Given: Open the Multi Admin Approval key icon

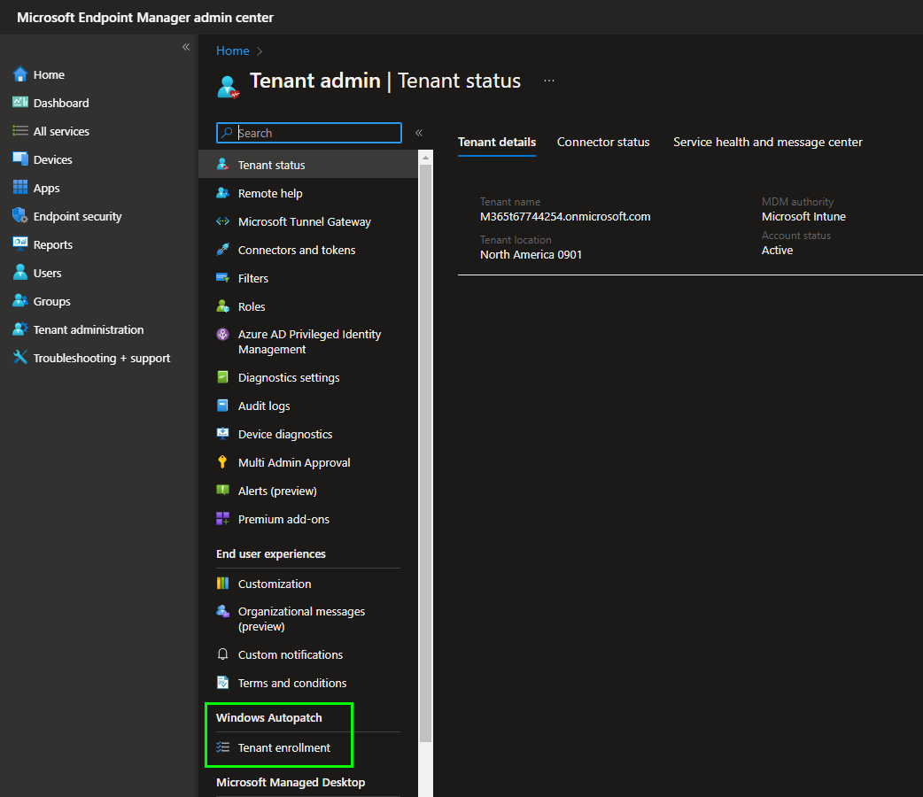Looking at the screenshot, I should (x=223, y=462).
